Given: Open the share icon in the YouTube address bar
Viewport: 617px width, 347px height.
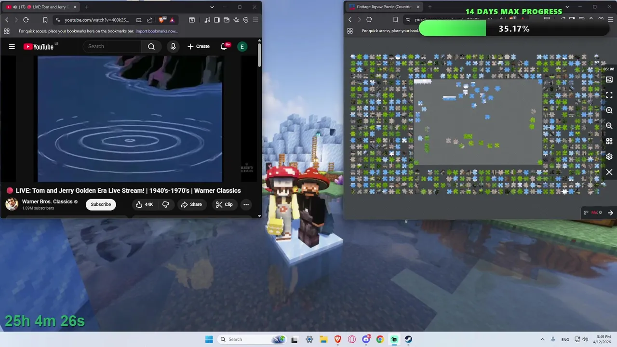Looking at the screenshot, I should [x=149, y=20].
